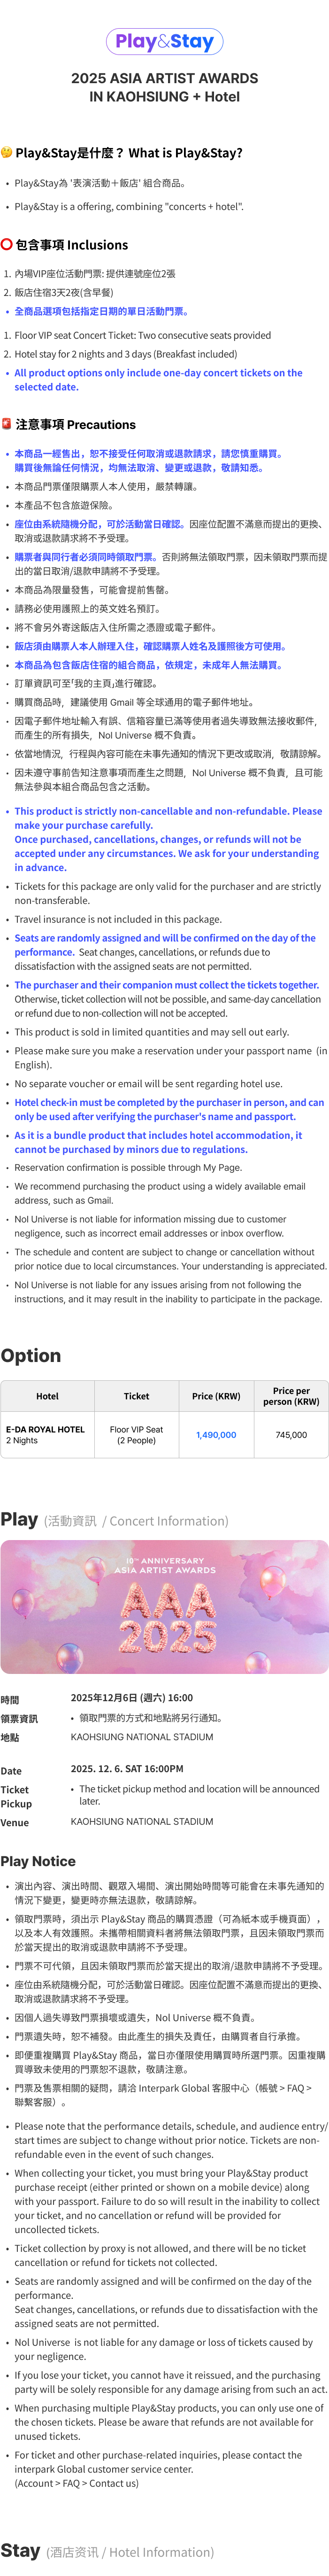Select the E-DA ROYAL HOTEL 2 Nights cell

(x=46, y=1434)
